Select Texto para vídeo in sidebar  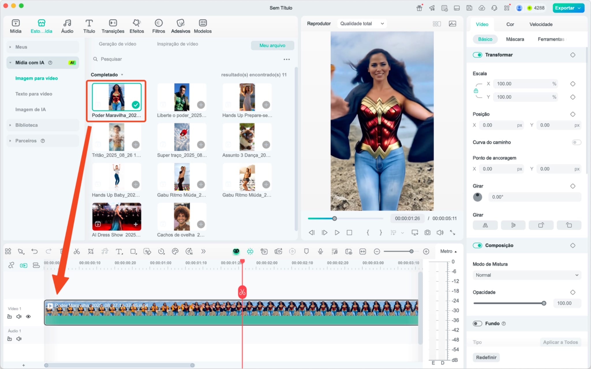coord(34,94)
